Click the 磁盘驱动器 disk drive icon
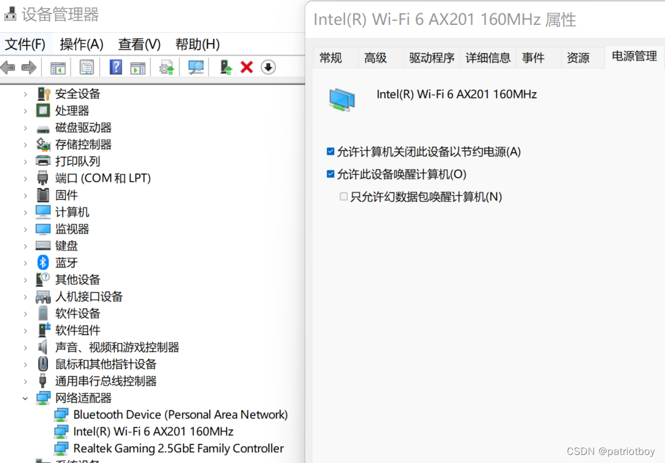Image resolution: width=665 pixels, height=463 pixels. 43,129
